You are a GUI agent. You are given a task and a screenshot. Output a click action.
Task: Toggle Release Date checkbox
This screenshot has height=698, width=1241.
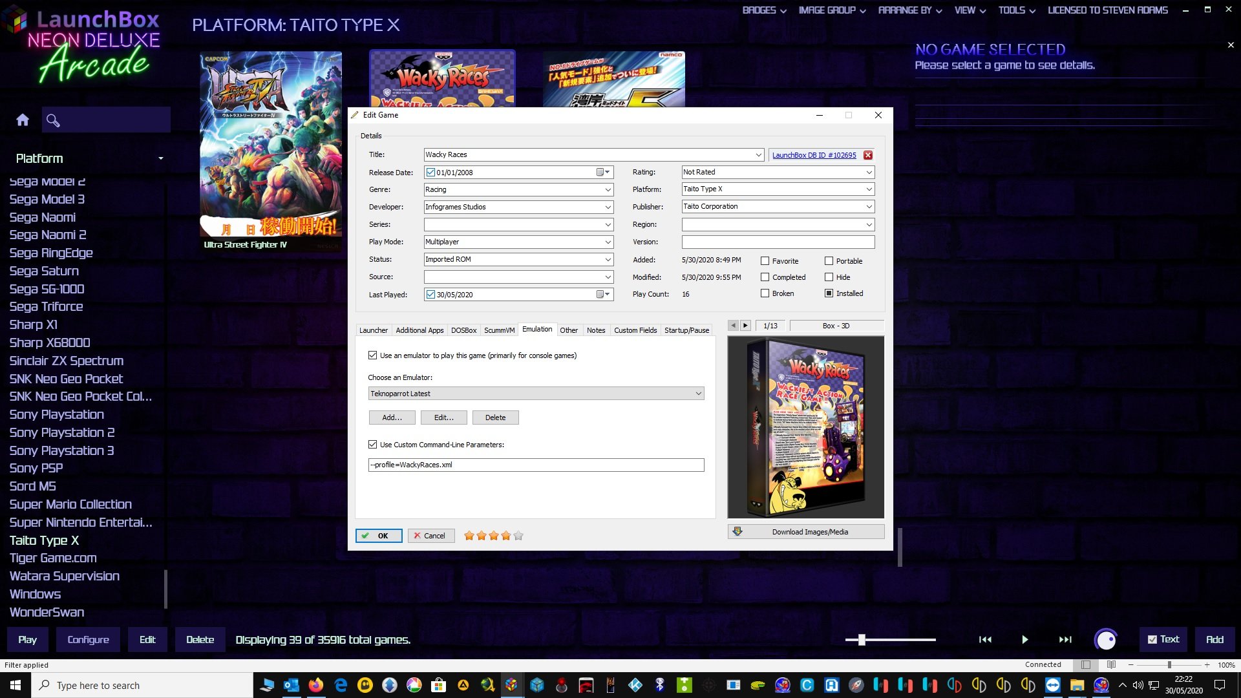[x=430, y=173]
